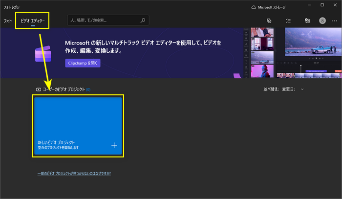Open the user account avatar
This screenshot has height=199, width=342.
tap(322, 21)
